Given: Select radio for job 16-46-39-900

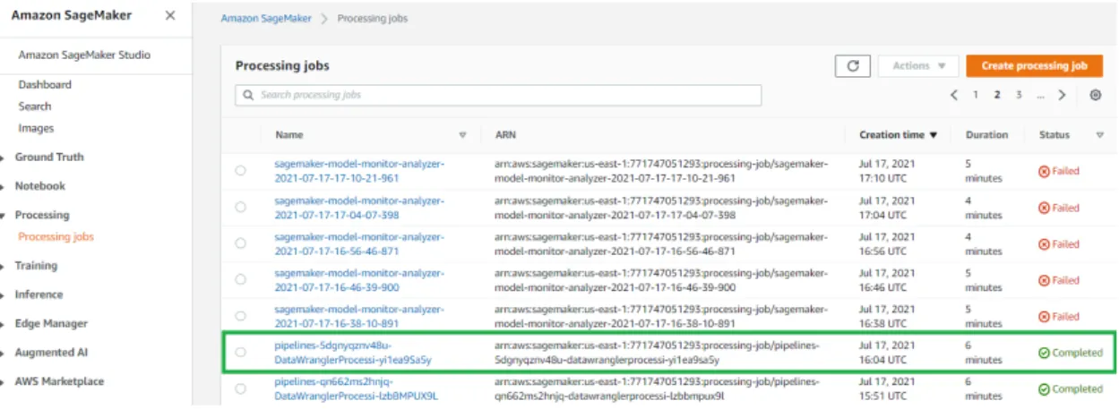Looking at the screenshot, I should tap(240, 279).
